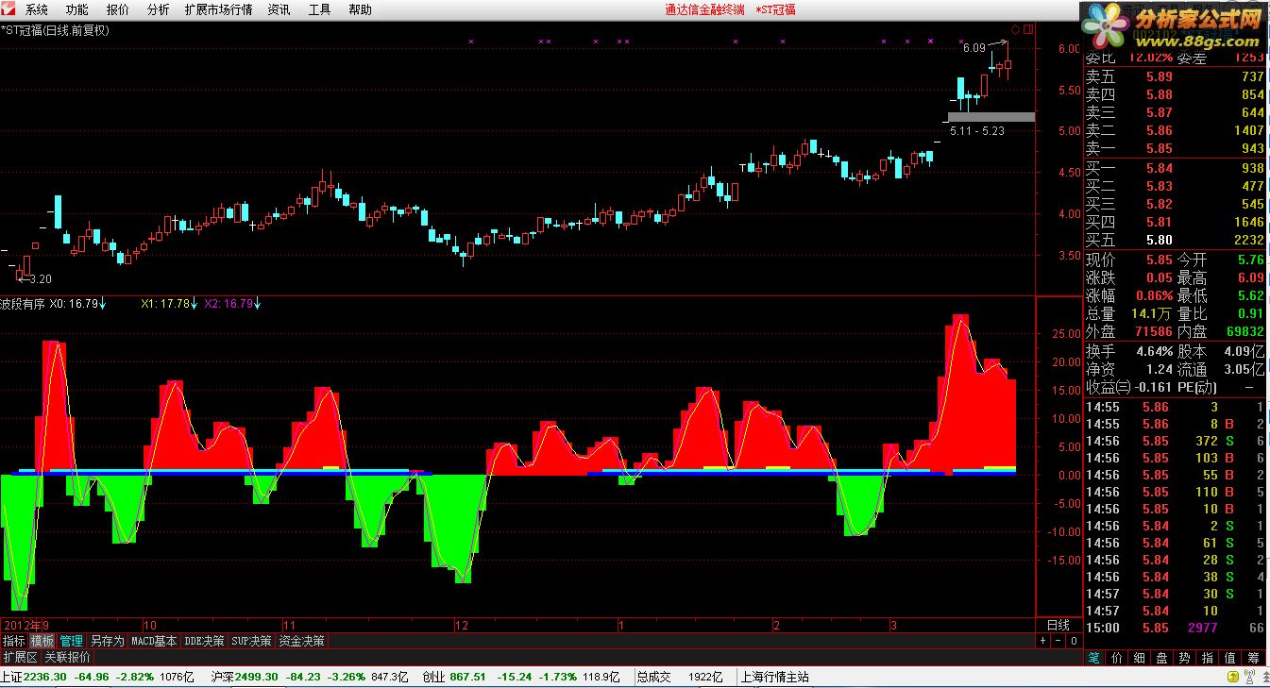Click the 2012年 date label on the time axis

[x=22, y=625]
